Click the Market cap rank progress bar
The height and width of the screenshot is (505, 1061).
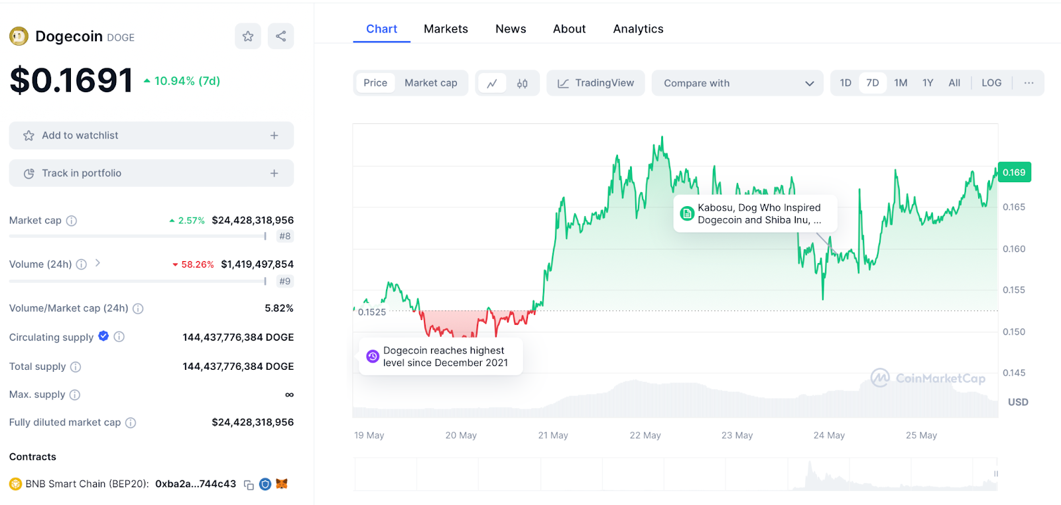coord(138,236)
